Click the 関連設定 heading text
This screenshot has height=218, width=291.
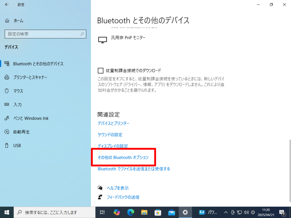(x=108, y=114)
